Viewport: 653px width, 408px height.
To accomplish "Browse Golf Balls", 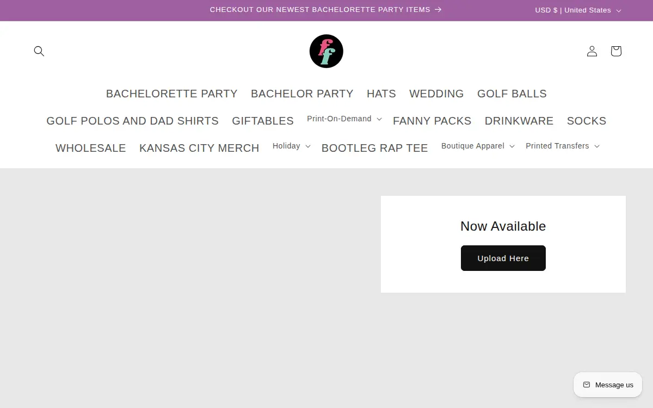I will pyautogui.click(x=512, y=94).
